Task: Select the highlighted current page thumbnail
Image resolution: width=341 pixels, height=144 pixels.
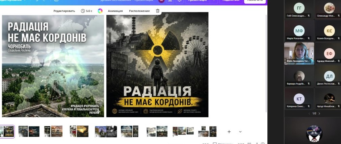Action: point(7,131)
